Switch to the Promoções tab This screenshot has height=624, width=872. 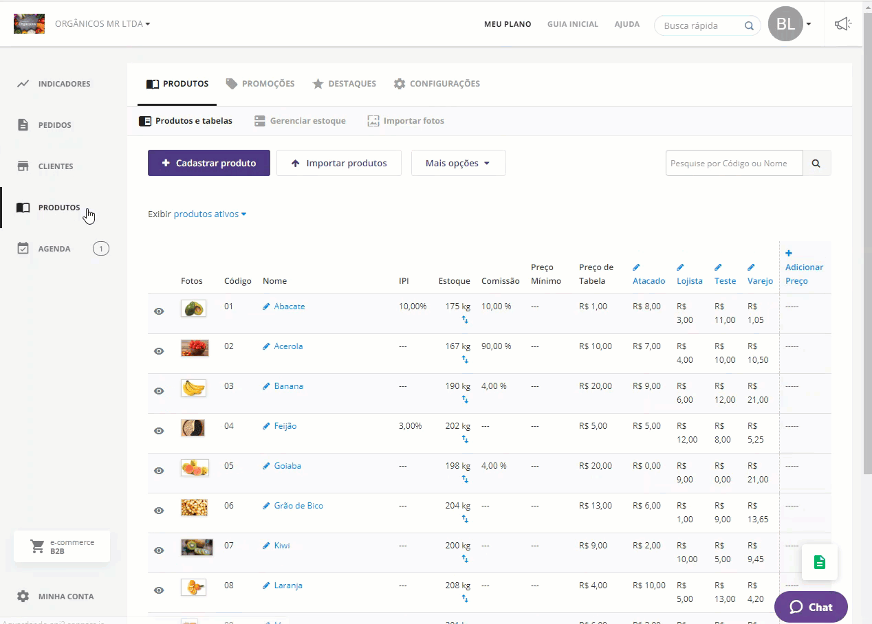tap(261, 84)
